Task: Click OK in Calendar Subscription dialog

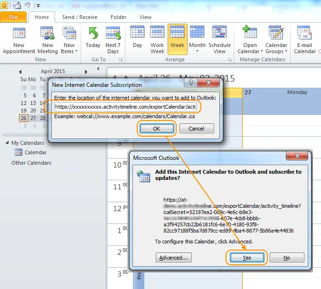Action: coord(157,129)
